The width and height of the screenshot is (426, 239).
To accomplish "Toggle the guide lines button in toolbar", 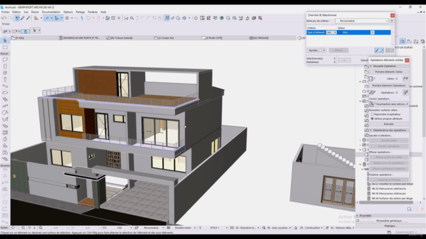I will click(47, 18).
